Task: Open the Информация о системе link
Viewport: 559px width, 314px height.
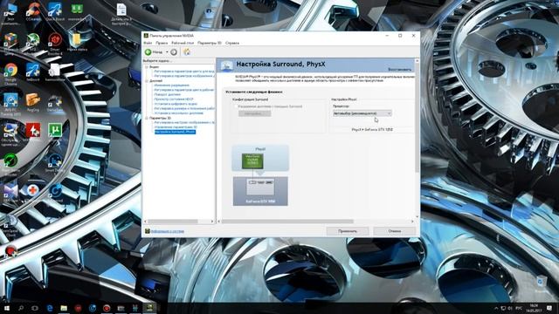Action: tap(168, 231)
